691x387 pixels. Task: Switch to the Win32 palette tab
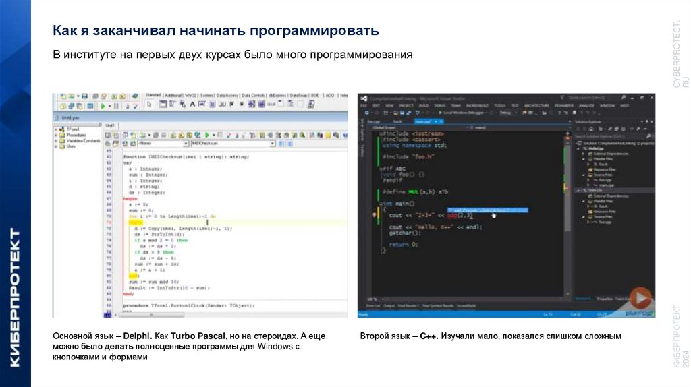[191, 95]
